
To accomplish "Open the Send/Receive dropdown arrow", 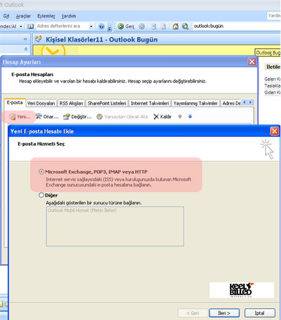I will pyautogui.click(x=21, y=27).
